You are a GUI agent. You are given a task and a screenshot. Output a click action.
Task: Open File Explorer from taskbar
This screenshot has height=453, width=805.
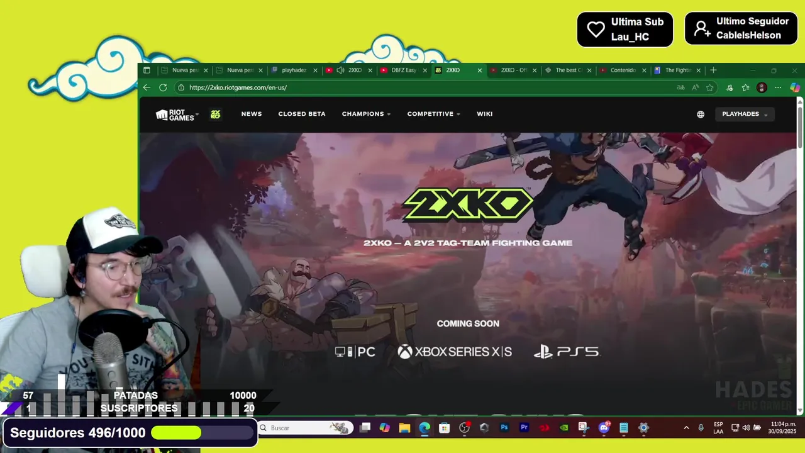tap(404, 428)
